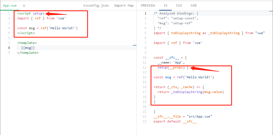Switch to the PREVIEW output tab
This screenshot has height=135, width=273.
[148, 5]
